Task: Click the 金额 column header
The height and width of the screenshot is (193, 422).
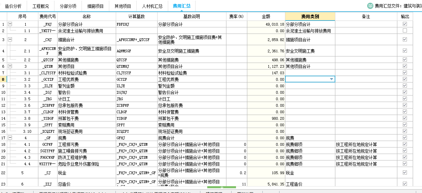Action: (x=266, y=16)
